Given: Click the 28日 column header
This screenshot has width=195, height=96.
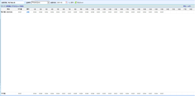Looking at the screenshot, I should point(191,9).
